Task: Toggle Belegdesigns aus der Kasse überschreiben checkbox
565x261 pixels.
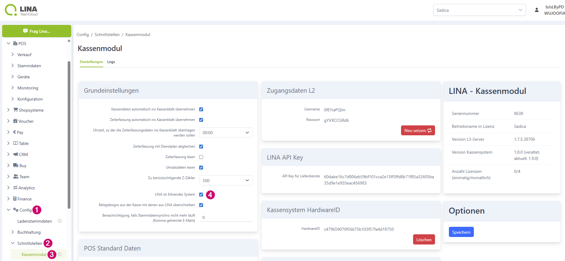Action: click(201, 205)
